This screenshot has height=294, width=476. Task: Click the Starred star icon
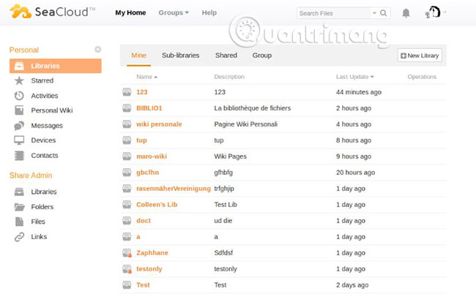point(19,80)
